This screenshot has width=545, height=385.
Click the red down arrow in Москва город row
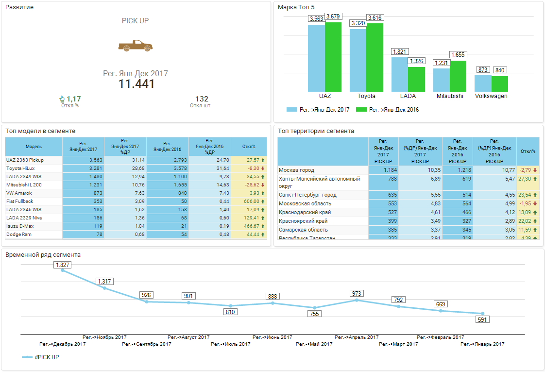point(535,170)
